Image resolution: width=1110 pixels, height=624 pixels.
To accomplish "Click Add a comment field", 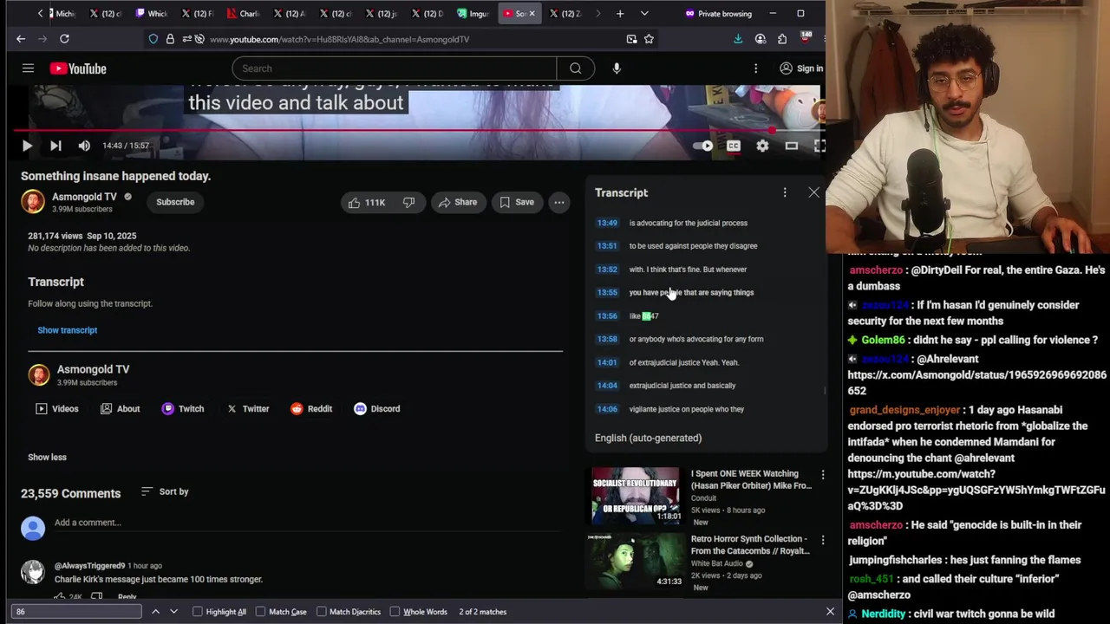I will point(308,523).
